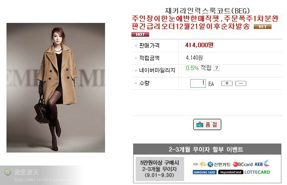Click the HyundaiCard logo
Image resolution: width=287 pixels, height=185 pixels.
[230, 172]
